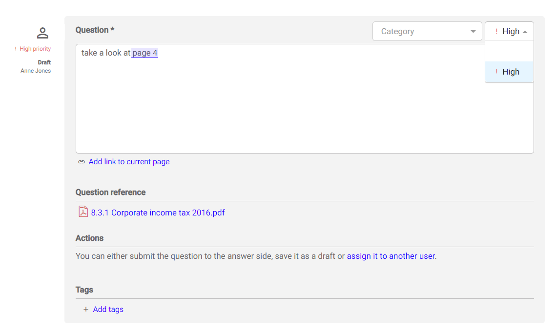Click the exclamation icon beside High priority label
Image resolution: width=556 pixels, height=330 pixels.
pos(16,49)
